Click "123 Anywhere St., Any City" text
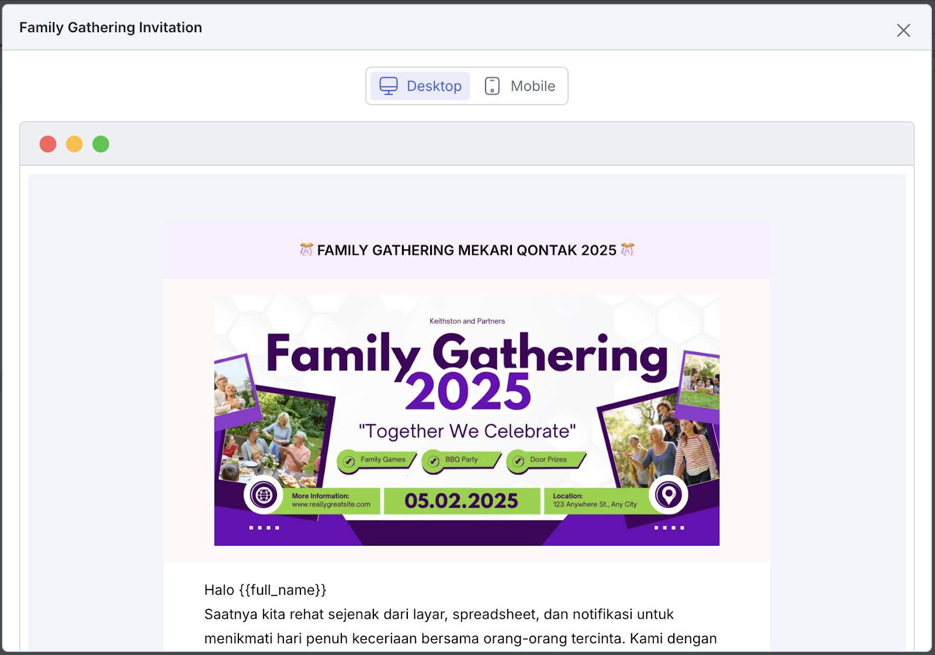This screenshot has width=935, height=655. click(x=595, y=505)
